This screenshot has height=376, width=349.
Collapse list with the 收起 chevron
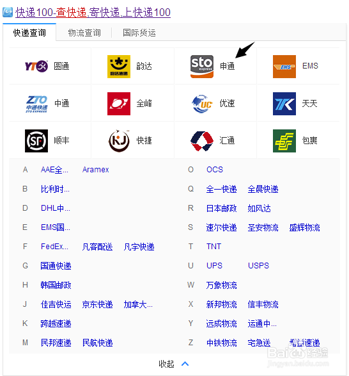tap(185, 364)
